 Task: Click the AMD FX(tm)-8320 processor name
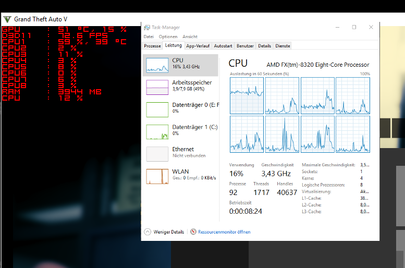click(318, 65)
